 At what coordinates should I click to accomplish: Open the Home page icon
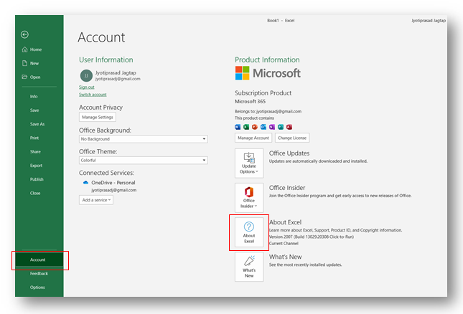(x=25, y=49)
